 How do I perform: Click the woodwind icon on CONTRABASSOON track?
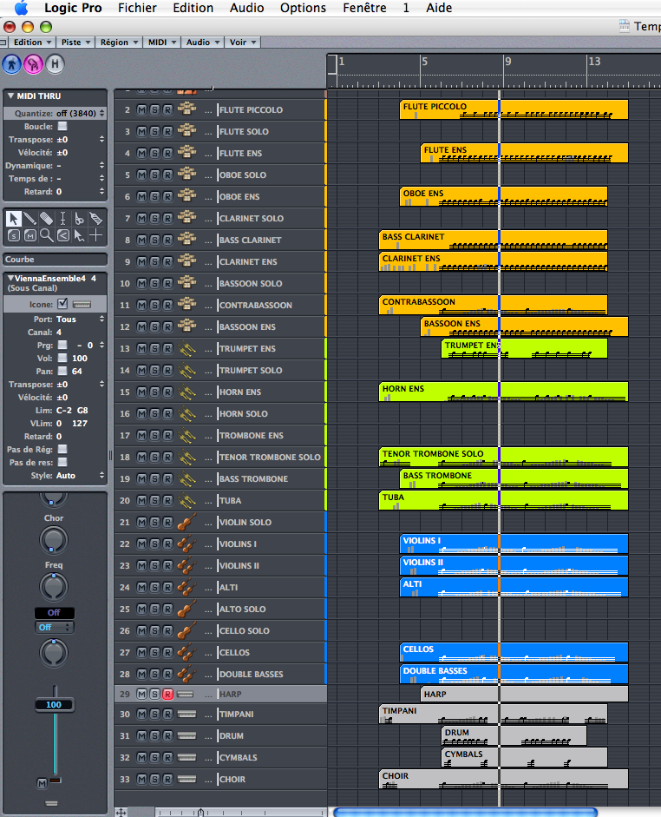(x=187, y=305)
